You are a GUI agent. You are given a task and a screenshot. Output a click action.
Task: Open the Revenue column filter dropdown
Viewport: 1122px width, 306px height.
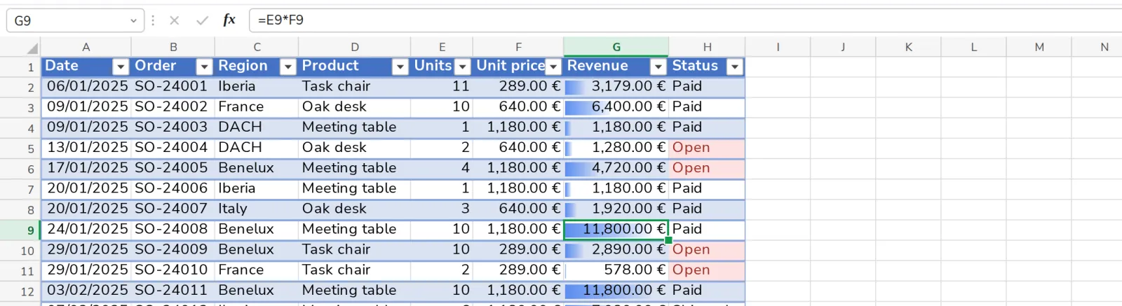(x=658, y=67)
